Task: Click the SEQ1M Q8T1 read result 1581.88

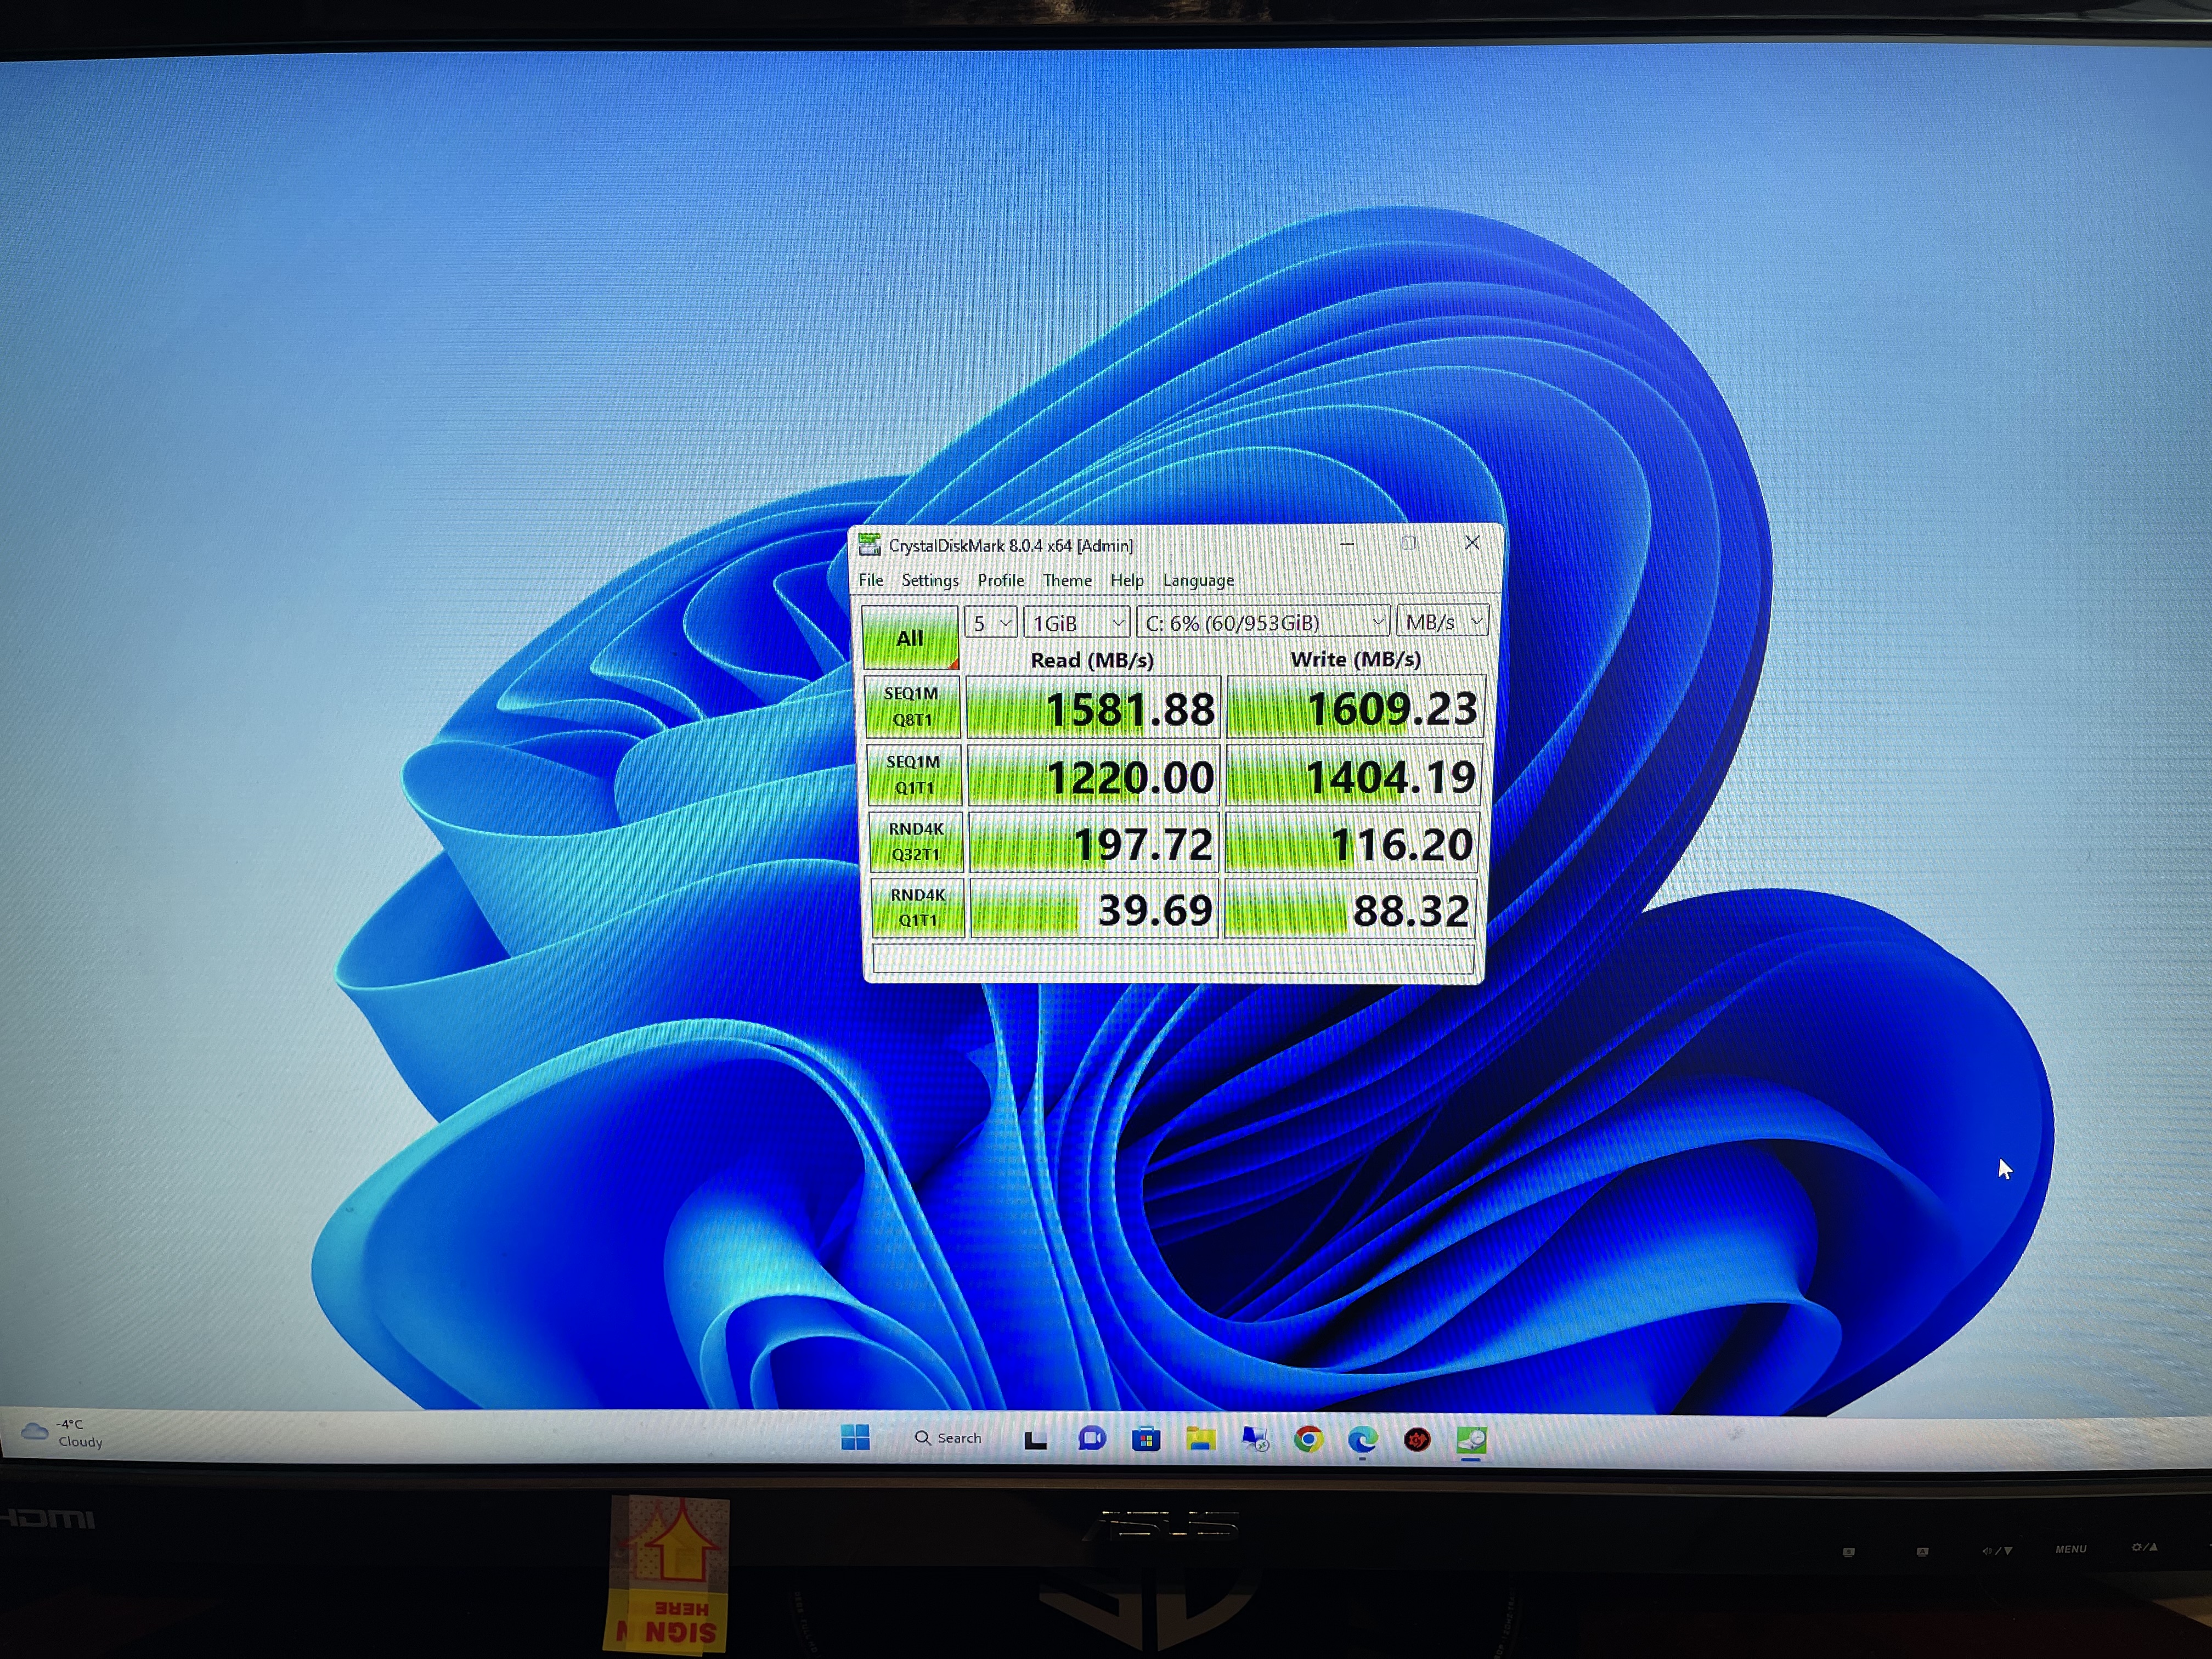Action: tap(1094, 708)
